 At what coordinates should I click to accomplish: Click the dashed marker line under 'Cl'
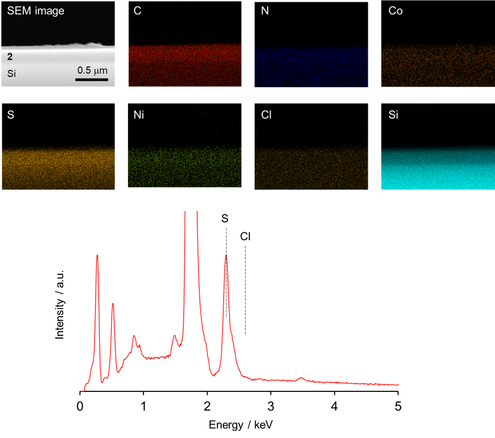click(245, 290)
